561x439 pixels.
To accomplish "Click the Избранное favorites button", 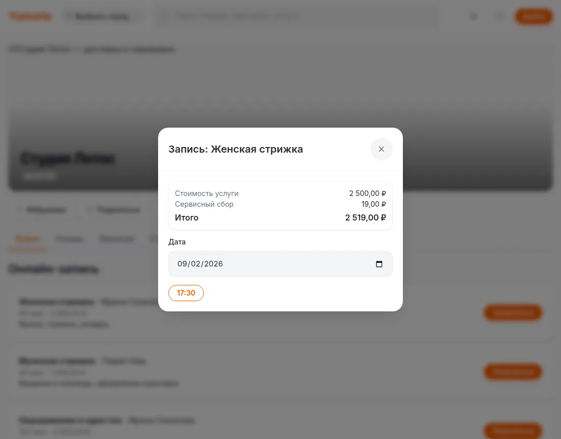I will point(42,210).
